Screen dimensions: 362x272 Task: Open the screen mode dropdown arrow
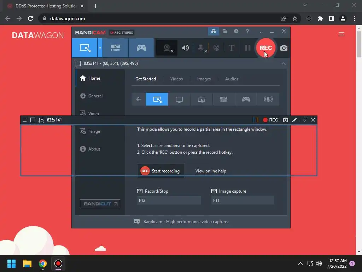tap(100, 48)
